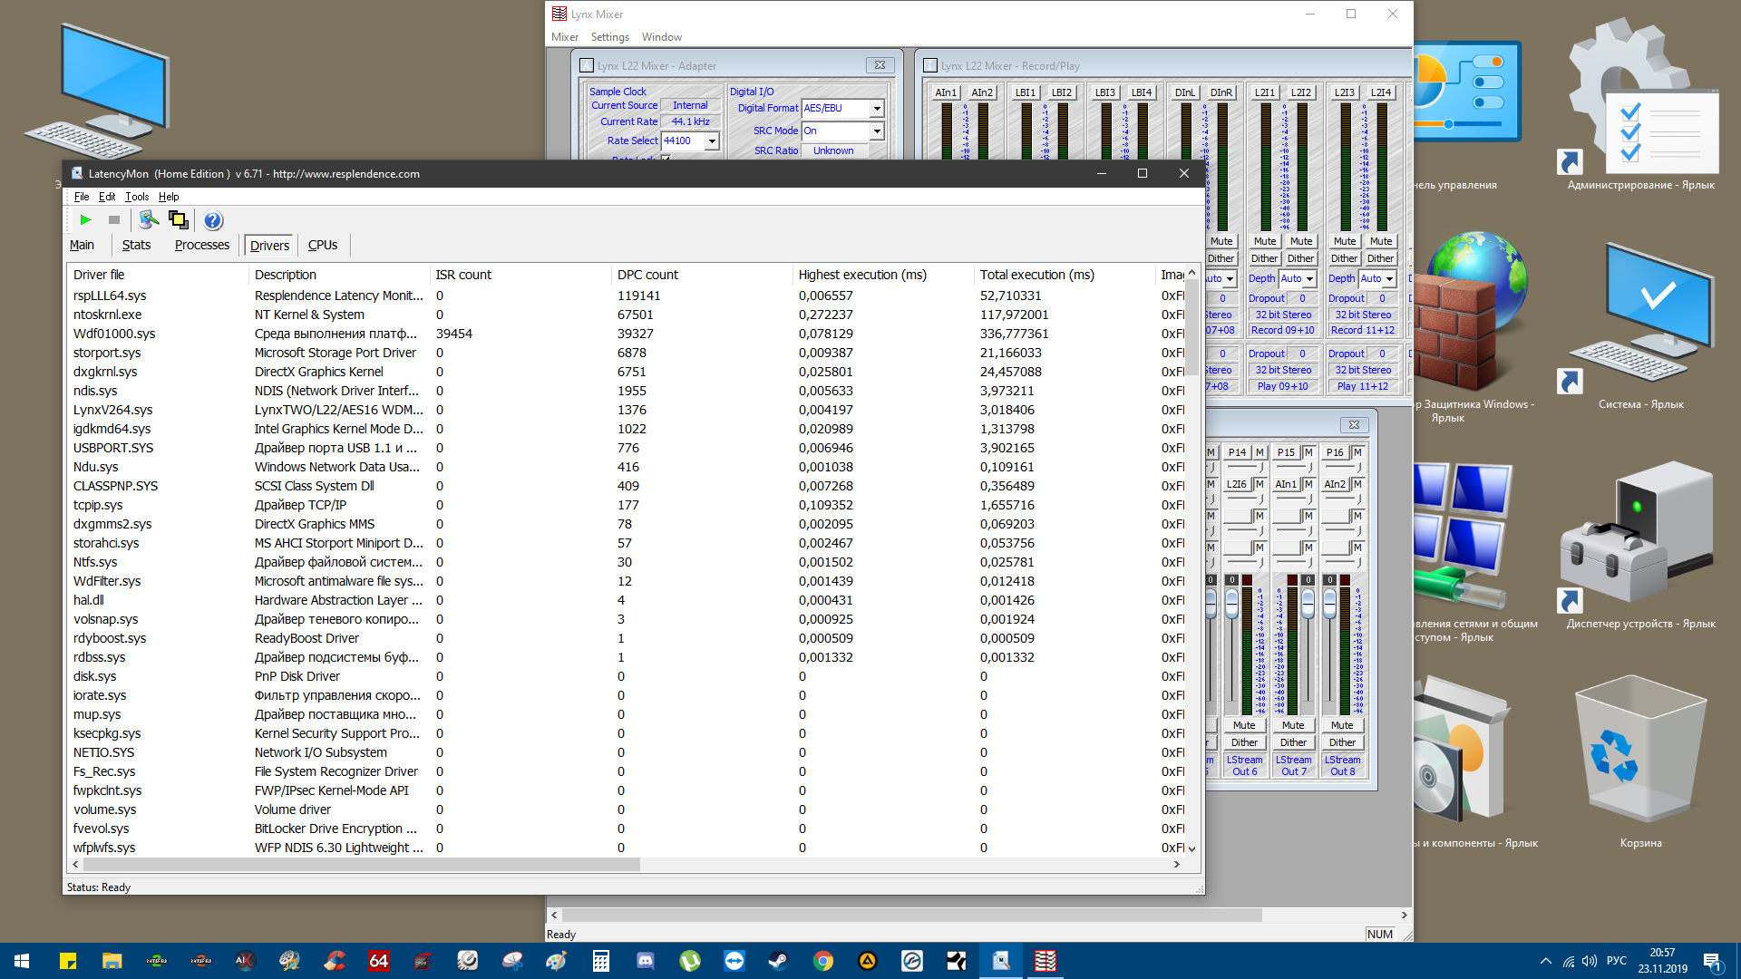
Task: Open the red 64 taskbar icon
Action: click(x=378, y=961)
